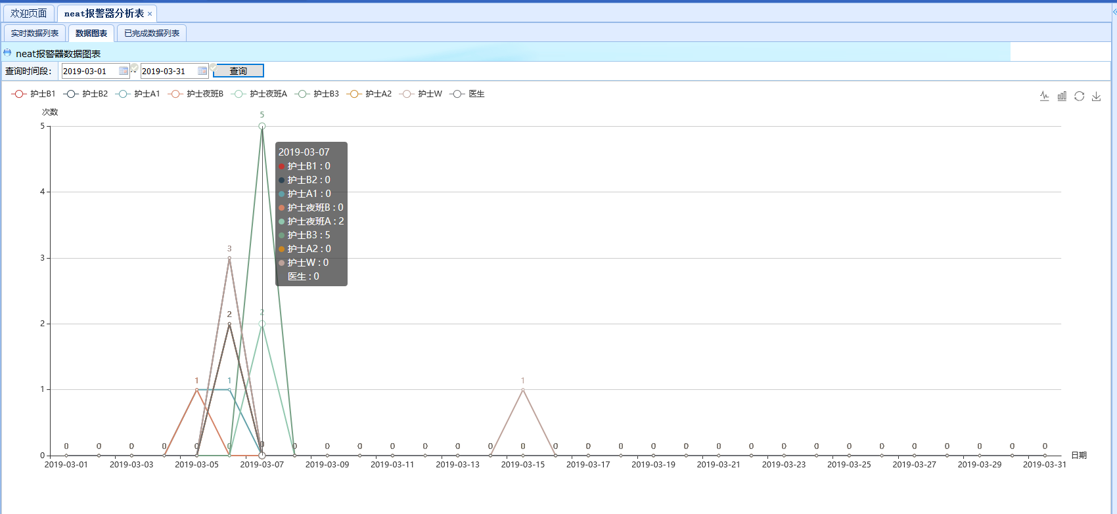Toggle the 医生 legend series
This screenshot has height=514, width=1117.
tap(467, 94)
